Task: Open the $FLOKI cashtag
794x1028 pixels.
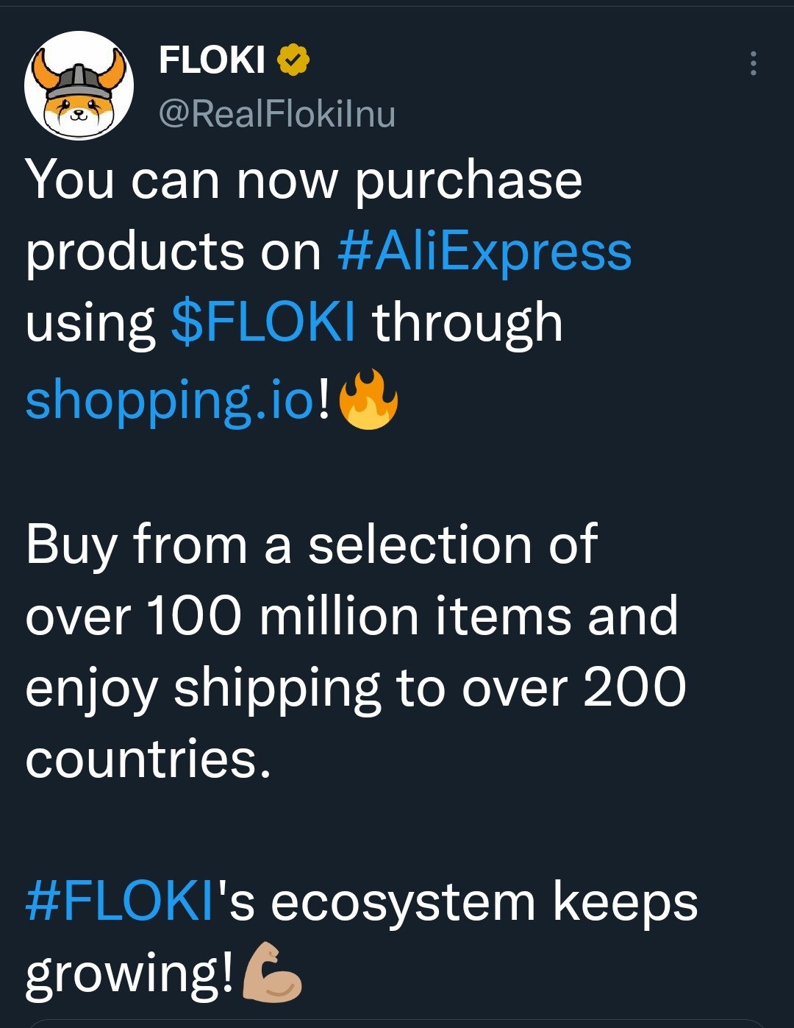Action: [x=264, y=322]
